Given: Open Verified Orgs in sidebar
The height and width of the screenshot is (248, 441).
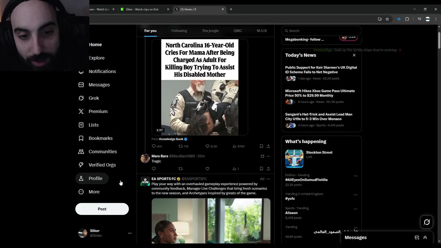Looking at the screenshot, I should tap(97, 165).
